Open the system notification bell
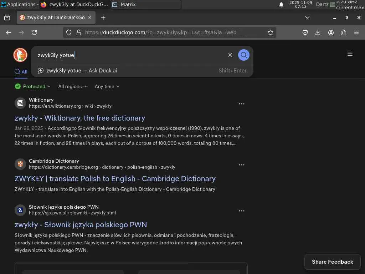This screenshot has width=365, height=274. click(281, 5)
